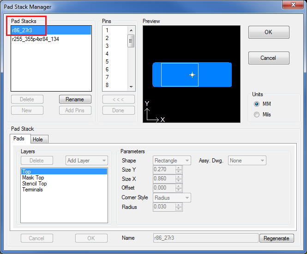The image size is (307, 254).
Task: Select pad stack r255_355p4xr84_134
Action: click(x=36, y=39)
